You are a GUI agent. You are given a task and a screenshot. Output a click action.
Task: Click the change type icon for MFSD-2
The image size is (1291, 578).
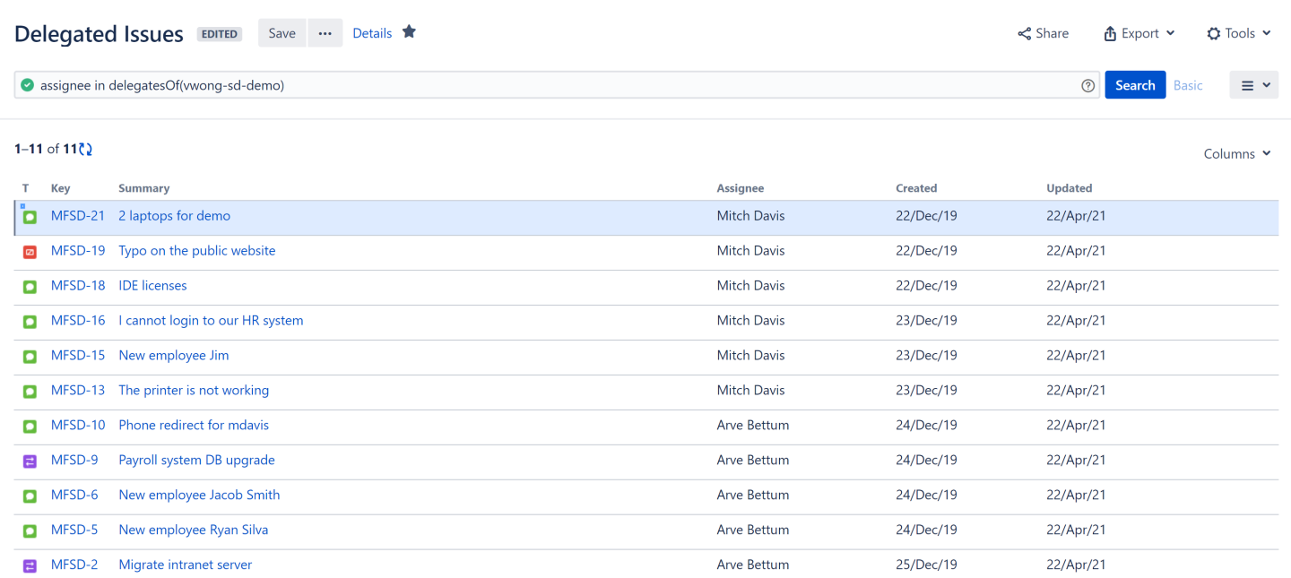point(30,565)
